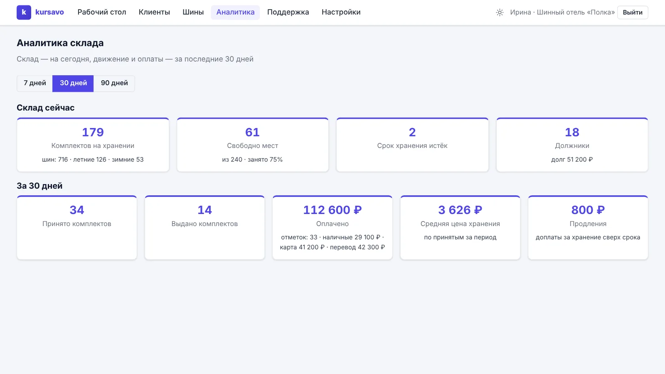Click the Выйти button

[633, 12]
